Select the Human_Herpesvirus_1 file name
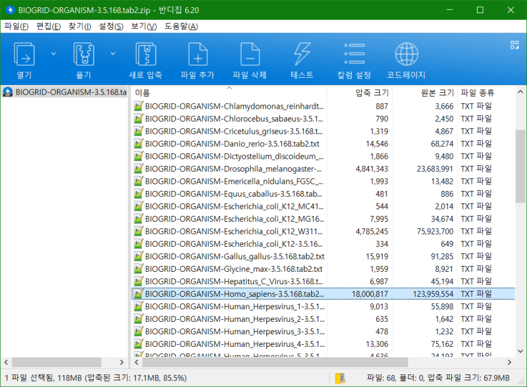Viewport: 527px width, 387px height. point(235,307)
